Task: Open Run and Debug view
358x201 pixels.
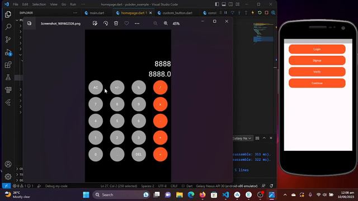Action: [8, 52]
